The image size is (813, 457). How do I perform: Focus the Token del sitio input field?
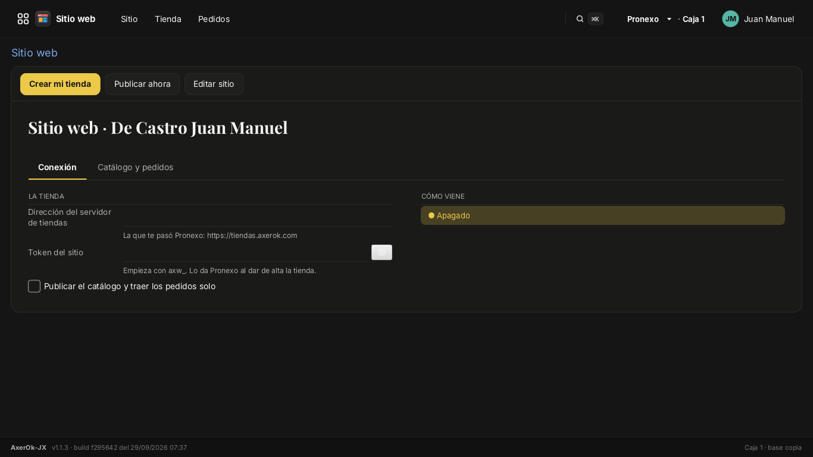tap(245, 252)
